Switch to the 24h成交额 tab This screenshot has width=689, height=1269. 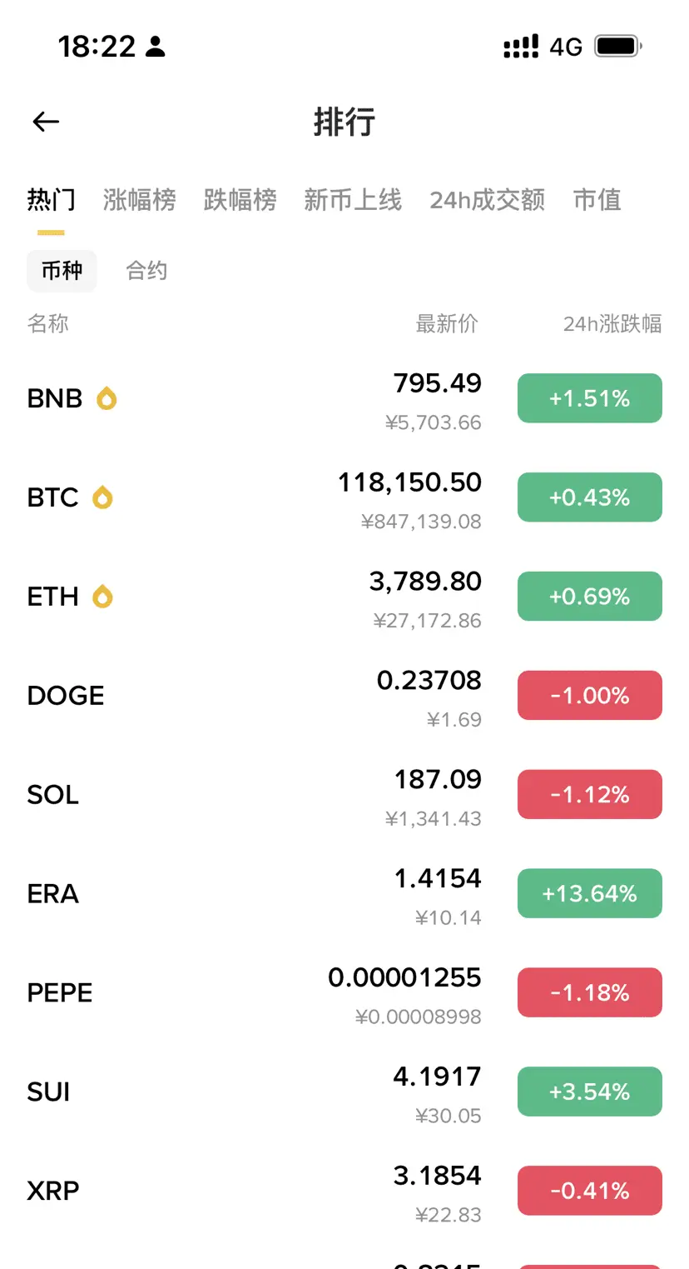point(488,200)
